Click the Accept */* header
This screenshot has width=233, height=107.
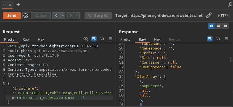coord(20,60)
